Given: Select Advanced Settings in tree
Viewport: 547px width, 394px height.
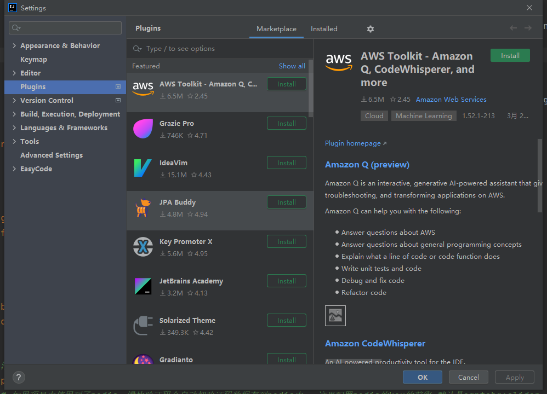Looking at the screenshot, I should (x=52, y=155).
